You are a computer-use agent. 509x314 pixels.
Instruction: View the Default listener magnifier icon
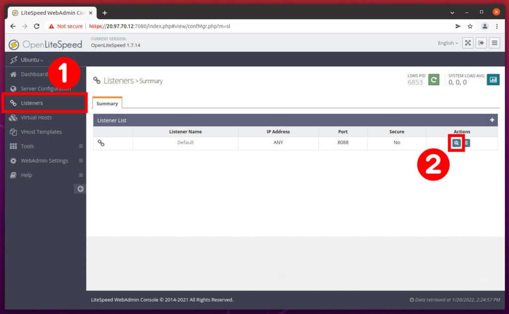coord(456,143)
